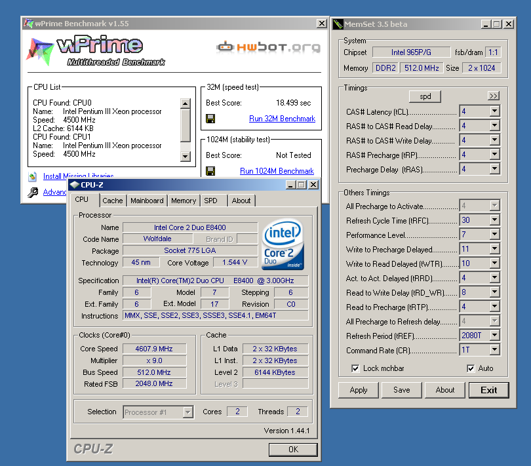Open the Write to Precharge Delayed dropdown

tap(494, 249)
